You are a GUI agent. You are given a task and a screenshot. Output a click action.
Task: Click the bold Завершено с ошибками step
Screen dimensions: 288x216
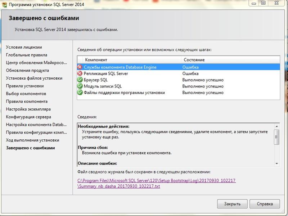30,148
